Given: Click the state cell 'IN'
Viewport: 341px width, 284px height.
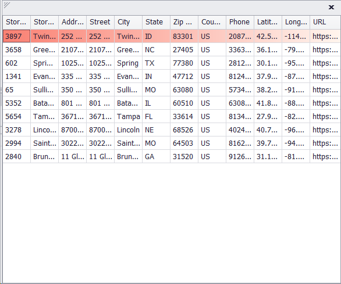Looking at the screenshot, I should 156,77.
